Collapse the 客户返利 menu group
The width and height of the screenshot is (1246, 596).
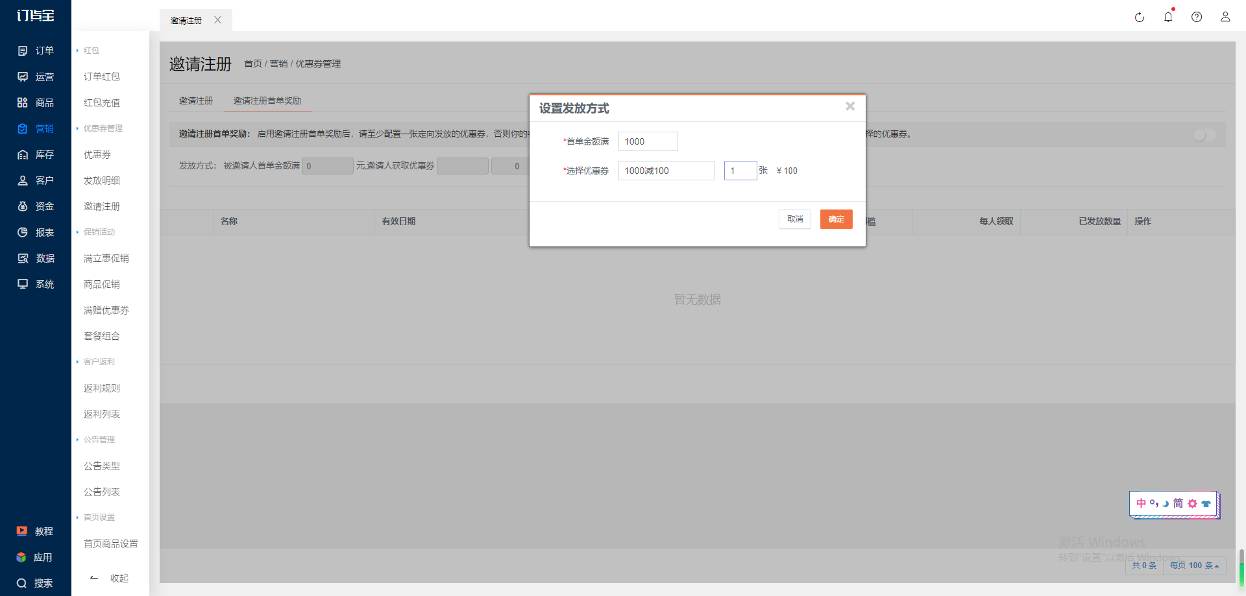(x=95, y=362)
